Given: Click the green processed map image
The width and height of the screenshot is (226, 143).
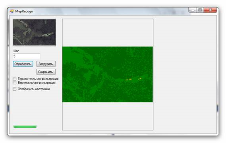Looking at the screenshot, I should tap(108, 74).
